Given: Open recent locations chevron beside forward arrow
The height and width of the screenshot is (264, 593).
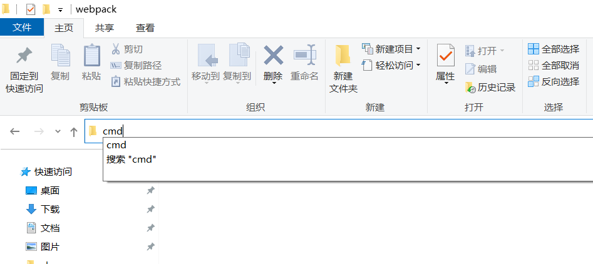Looking at the screenshot, I should 58,131.
